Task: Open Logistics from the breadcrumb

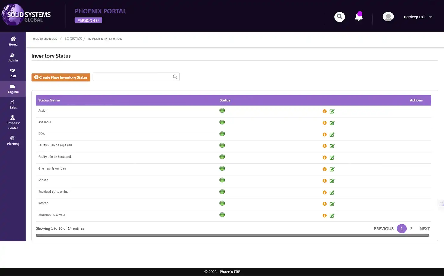Action: tap(73, 39)
